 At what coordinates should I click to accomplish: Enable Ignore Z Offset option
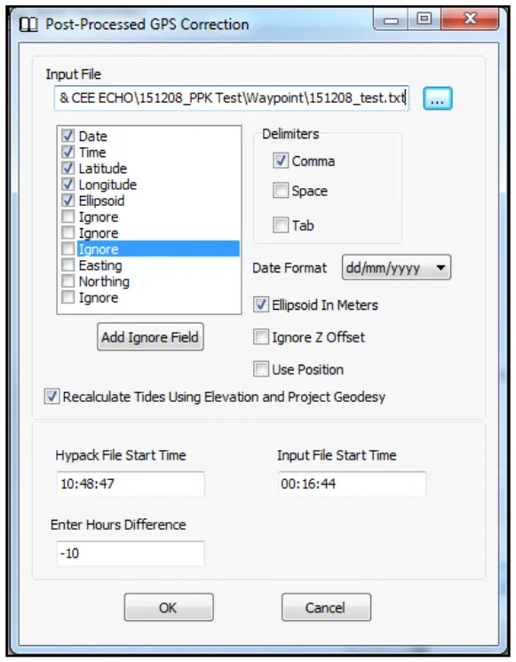[261, 337]
